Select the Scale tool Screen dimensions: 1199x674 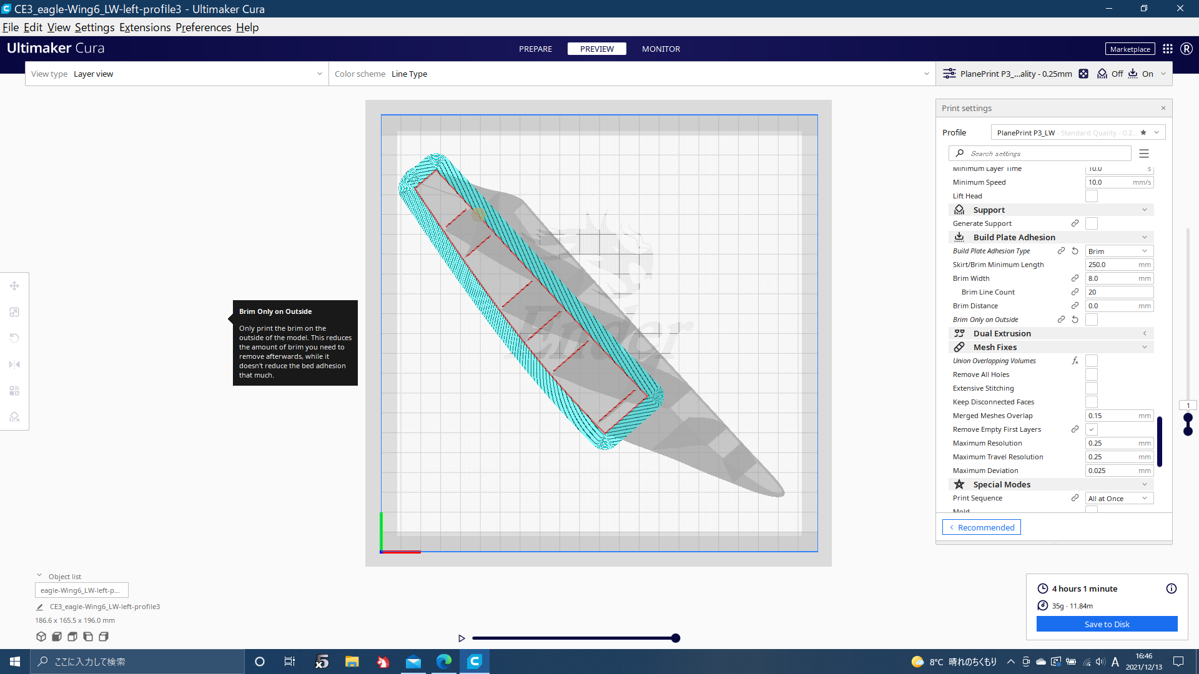coord(14,311)
